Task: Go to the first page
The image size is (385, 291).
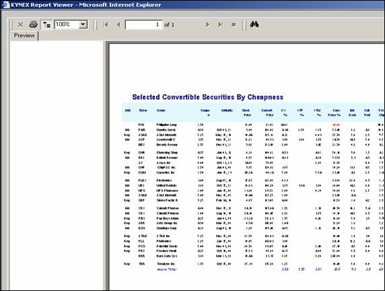Action: (106, 24)
